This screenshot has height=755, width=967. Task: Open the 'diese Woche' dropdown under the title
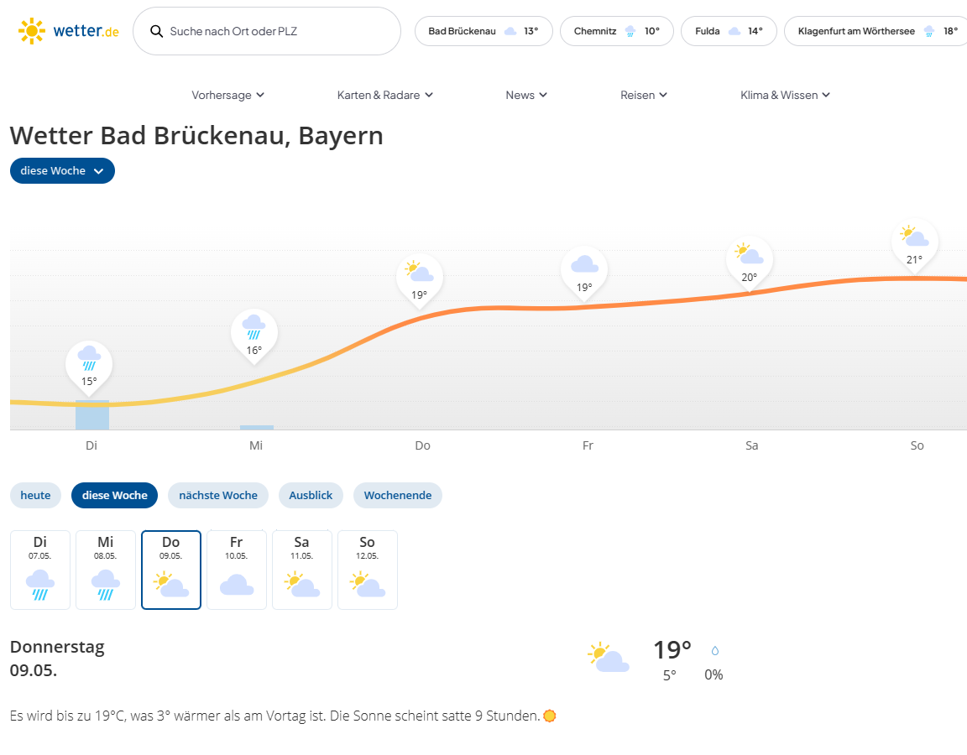tap(62, 170)
